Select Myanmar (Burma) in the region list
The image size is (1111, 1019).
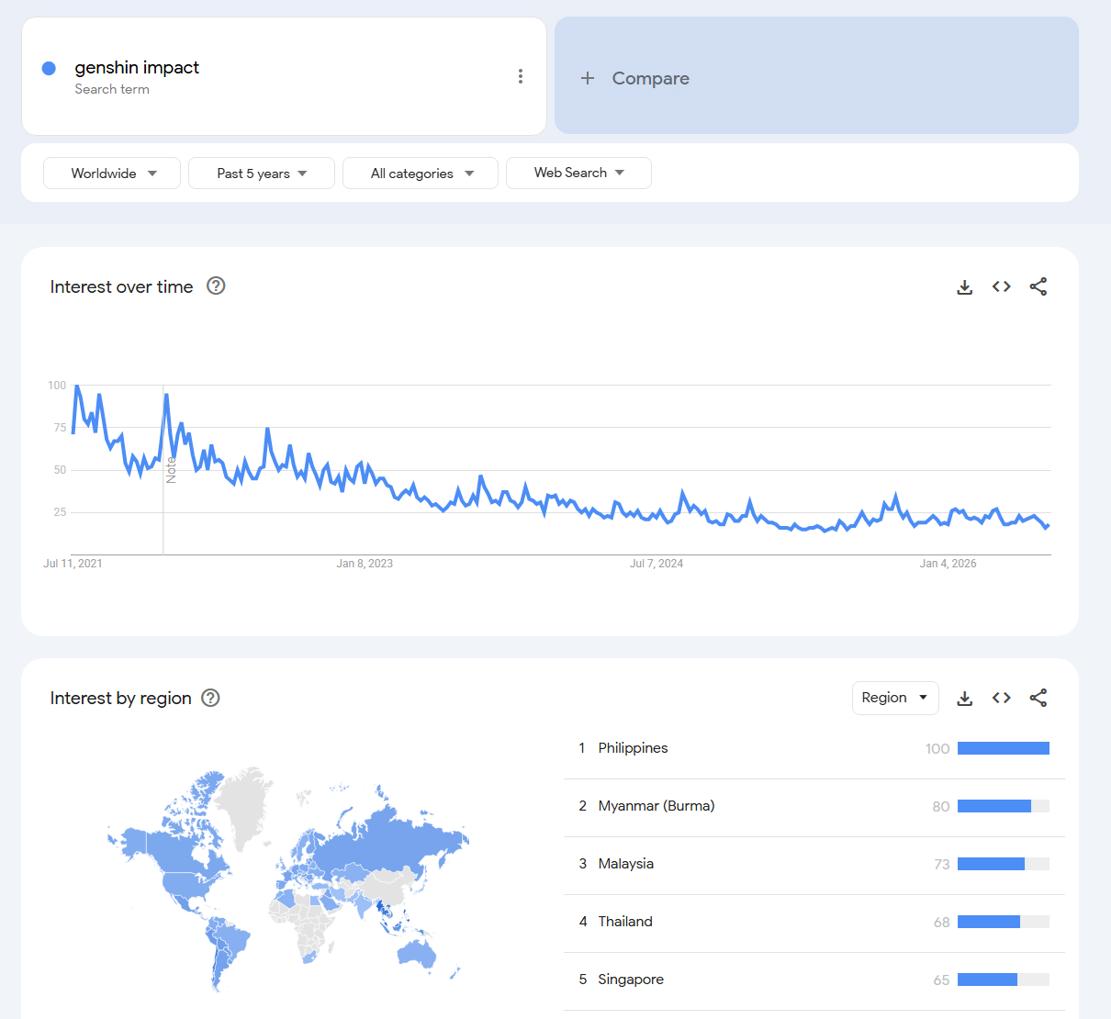pos(656,806)
